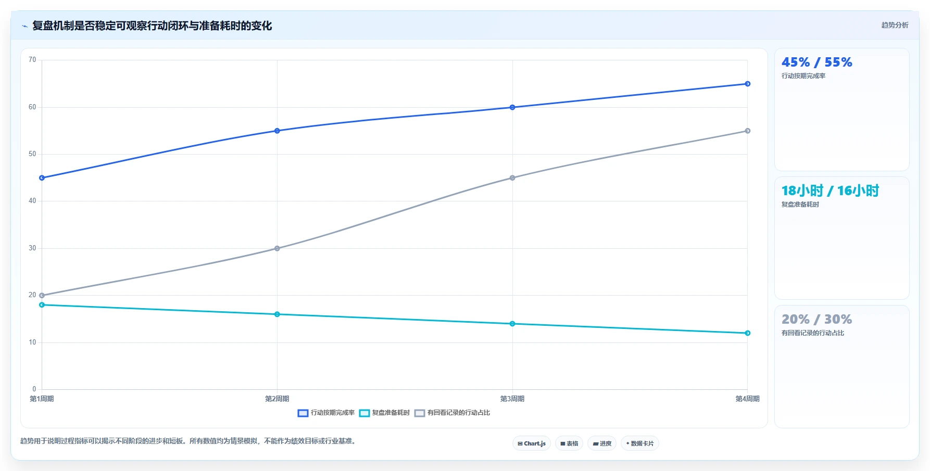This screenshot has height=471, width=930.
Task: Click the 趋势分析 label in header
Action: pyautogui.click(x=895, y=25)
